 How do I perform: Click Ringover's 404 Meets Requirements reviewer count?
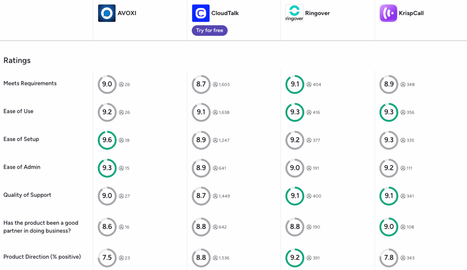(x=314, y=85)
